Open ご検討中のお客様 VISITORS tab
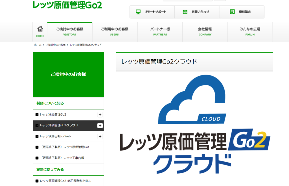Viewport: 289px width, 186px height. 70,32
